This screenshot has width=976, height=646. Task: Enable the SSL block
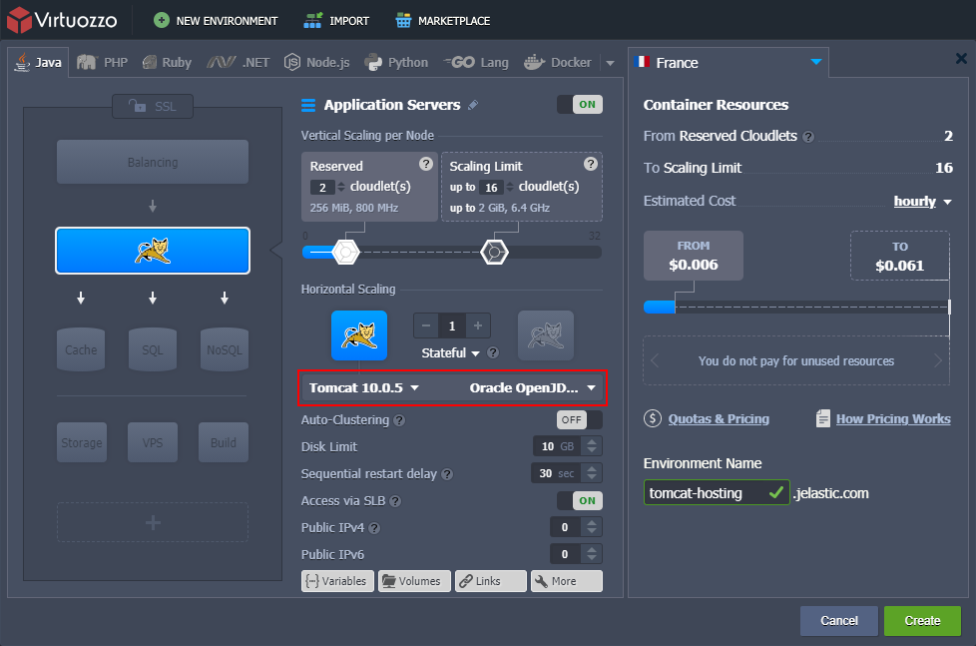pos(153,106)
